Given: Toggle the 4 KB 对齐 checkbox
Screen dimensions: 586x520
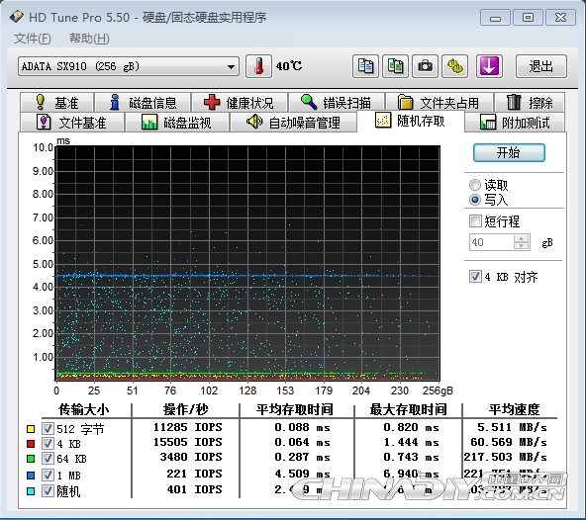Looking at the screenshot, I should [475, 277].
